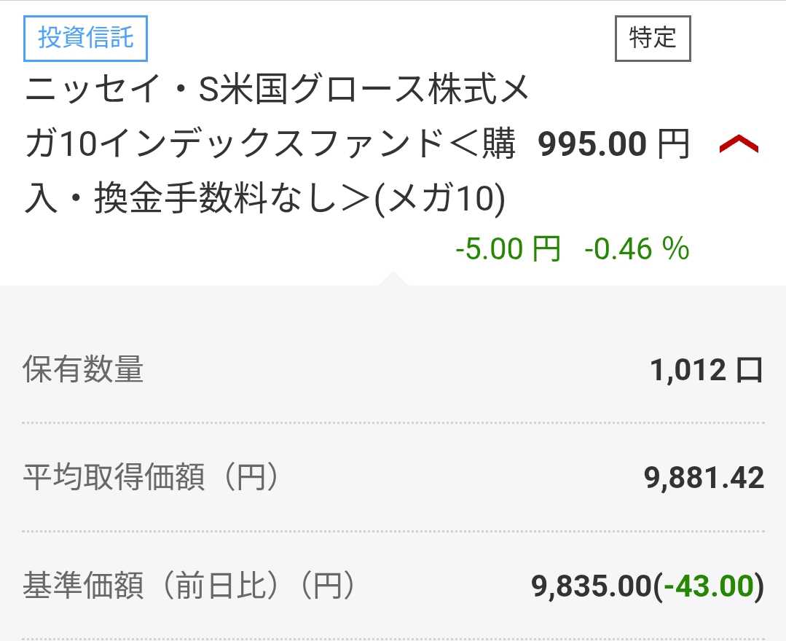Click the 投資信託 category badge
This screenshot has width=786, height=641.
(86, 38)
